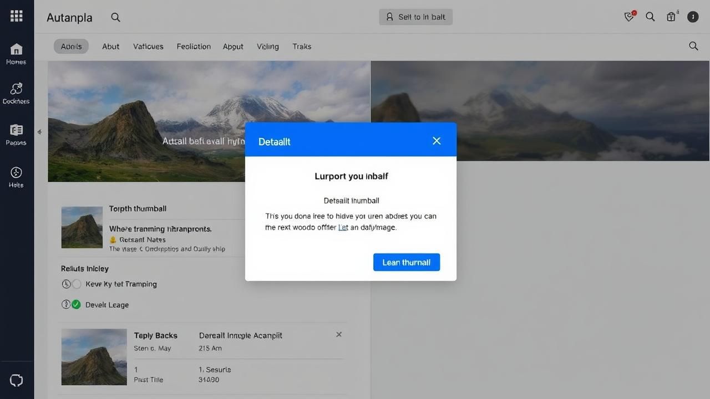Viewport: 710px width, 399px height.
Task: Open the gift box icon in header
Action: pos(671,17)
